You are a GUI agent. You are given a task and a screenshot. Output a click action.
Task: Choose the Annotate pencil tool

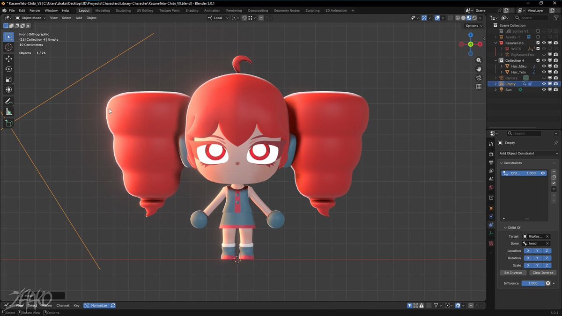point(8,101)
